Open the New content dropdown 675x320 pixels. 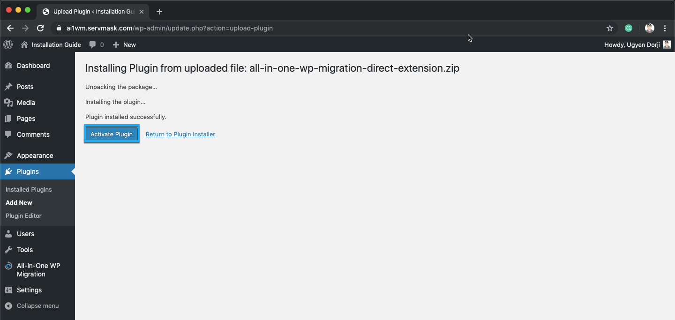125,45
